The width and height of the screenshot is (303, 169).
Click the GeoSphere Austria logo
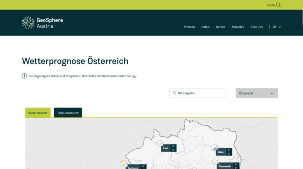click(42, 23)
